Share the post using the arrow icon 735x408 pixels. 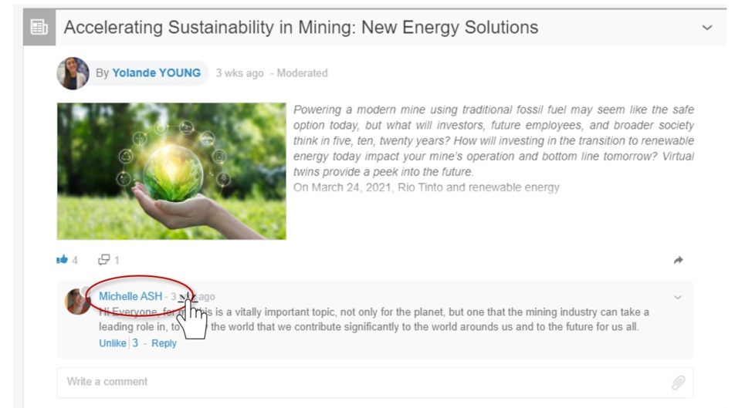pyautogui.click(x=678, y=261)
